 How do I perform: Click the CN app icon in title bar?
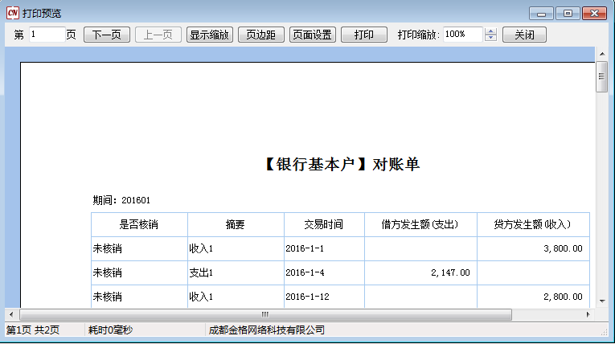[x=12, y=14]
